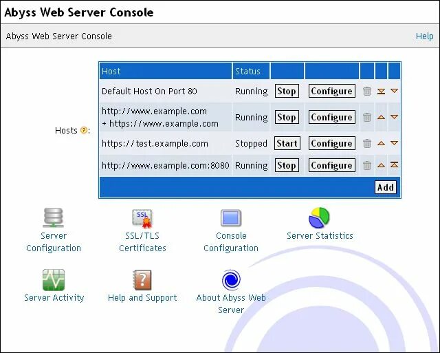
Task: Click the Host column header
Action: coord(166,71)
